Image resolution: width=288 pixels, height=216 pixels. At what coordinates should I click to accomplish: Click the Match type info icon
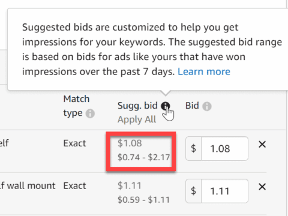90,113
